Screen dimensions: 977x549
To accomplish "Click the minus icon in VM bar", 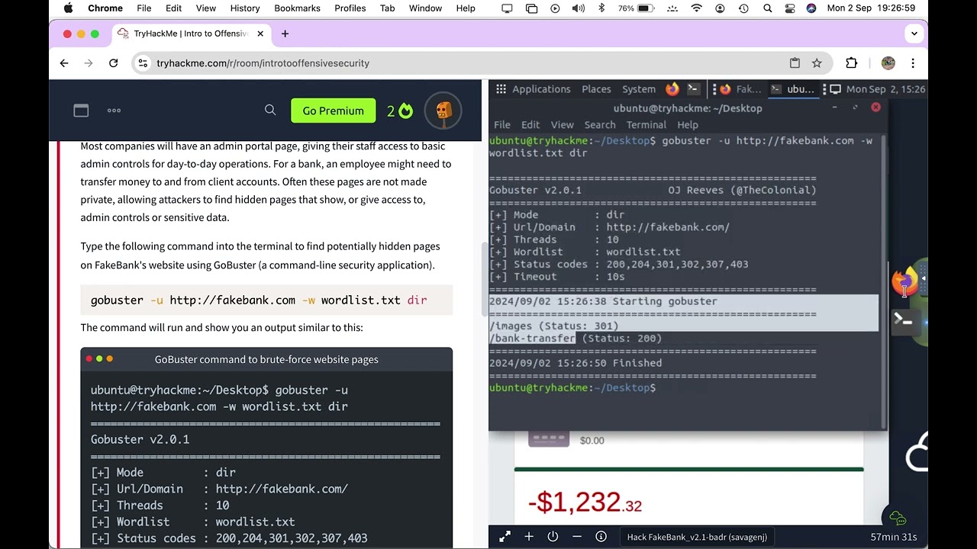I will [577, 537].
